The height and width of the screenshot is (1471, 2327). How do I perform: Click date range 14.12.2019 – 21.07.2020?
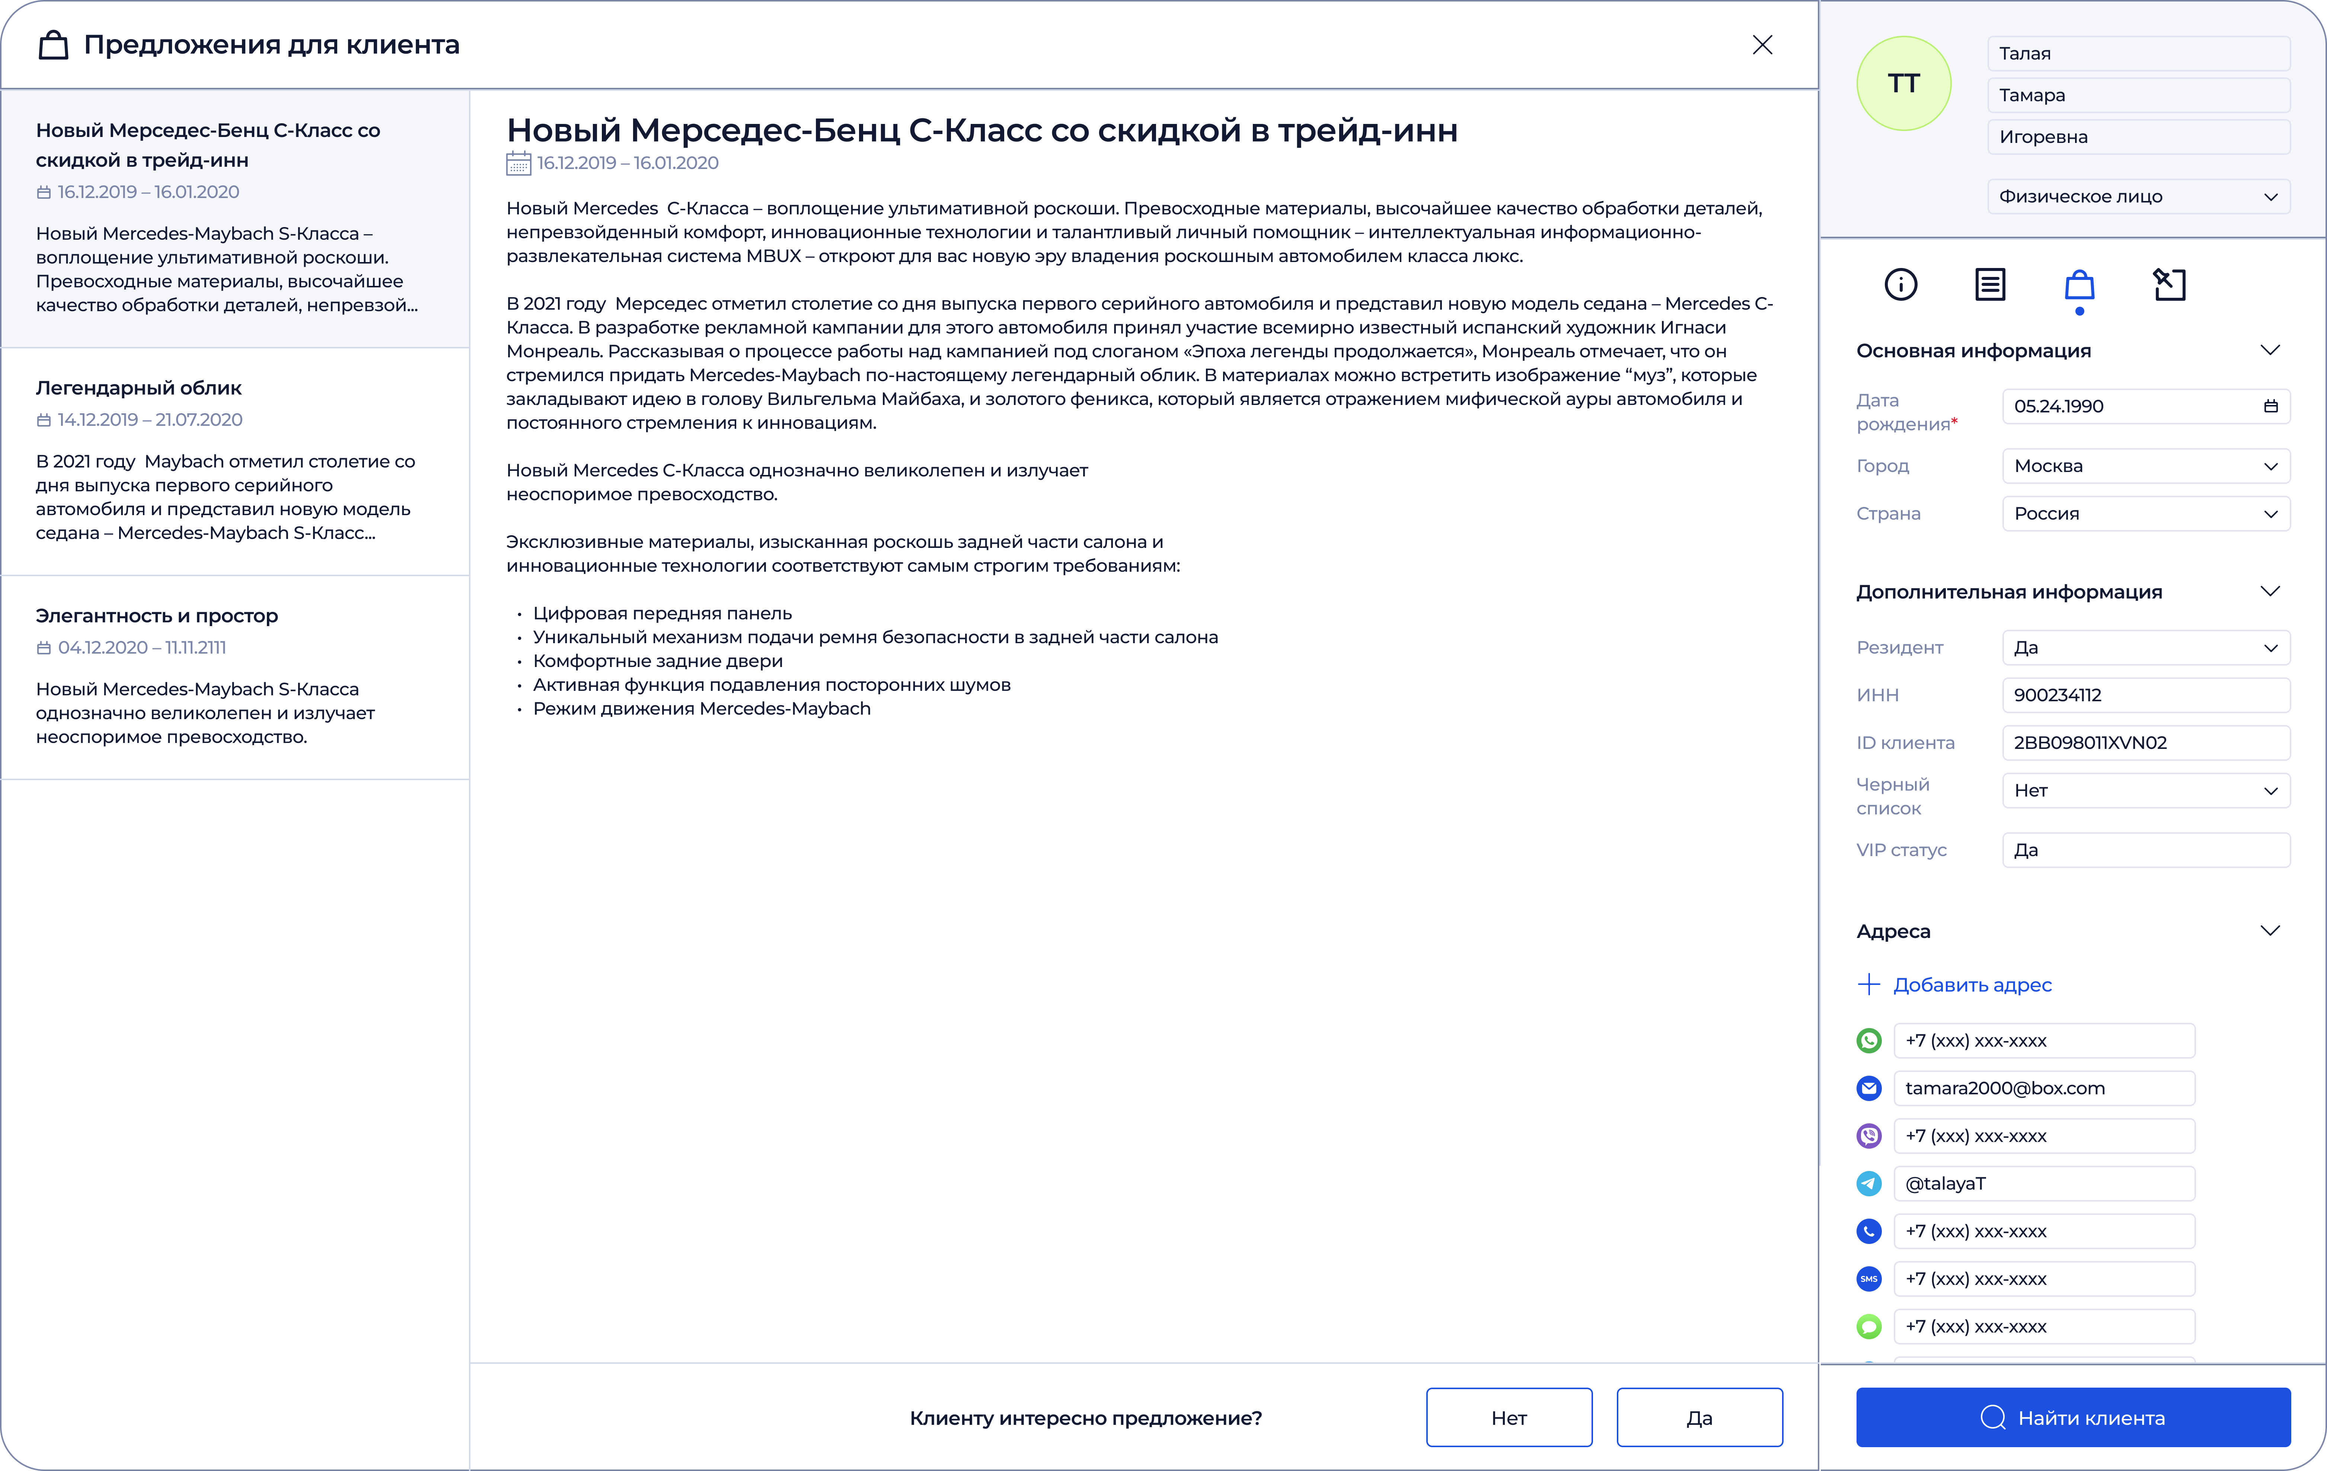click(150, 419)
